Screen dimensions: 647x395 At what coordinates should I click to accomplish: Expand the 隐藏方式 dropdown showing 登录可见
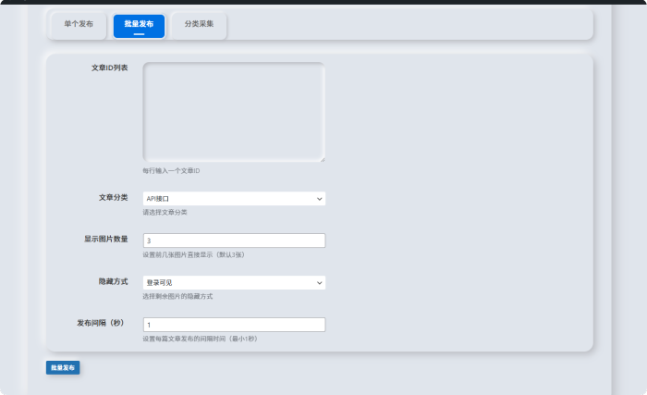(x=234, y=283)
